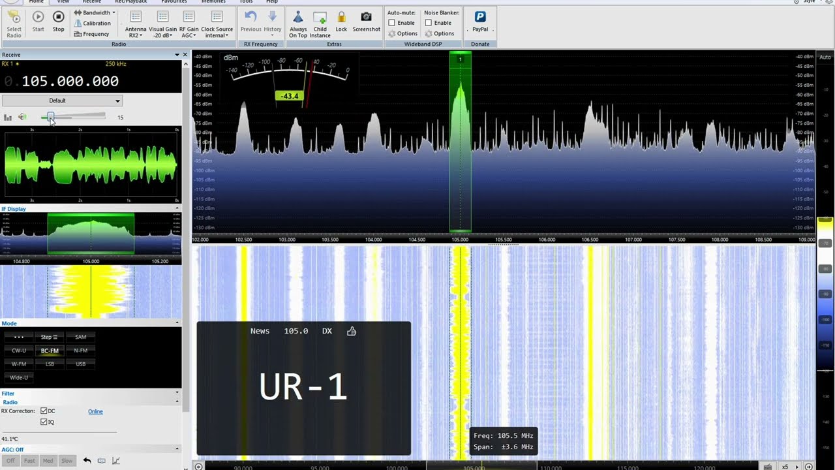
Task: Open Noise Blanker Options
Action: 439,33
